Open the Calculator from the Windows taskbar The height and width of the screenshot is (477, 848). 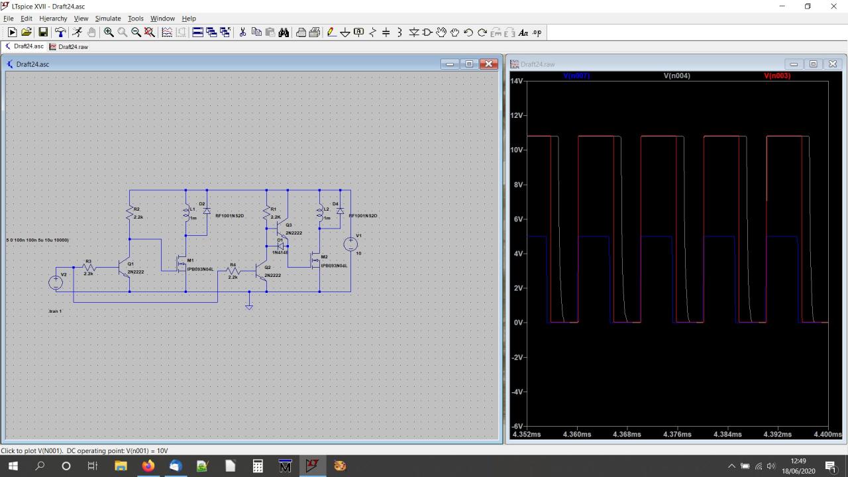pos(258,466)
